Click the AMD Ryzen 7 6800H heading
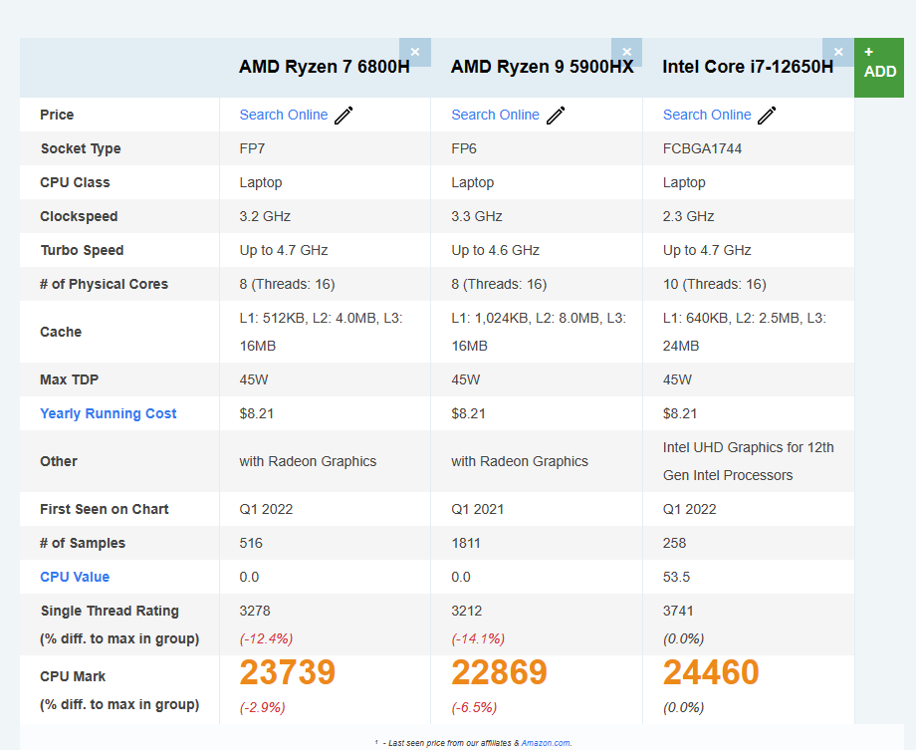The width and height of the screenshot is (916, 750). click(x=325, y=67)
